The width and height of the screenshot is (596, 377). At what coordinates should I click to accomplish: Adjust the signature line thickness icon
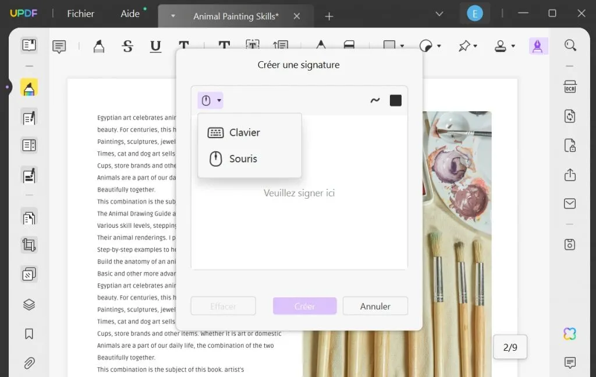point(375,100)
